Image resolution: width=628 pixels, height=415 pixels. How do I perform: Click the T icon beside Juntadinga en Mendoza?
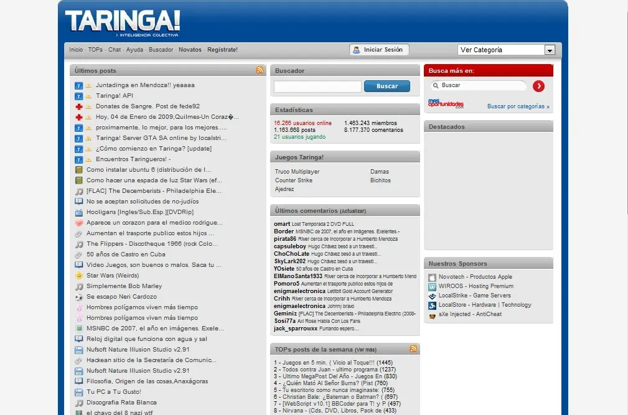click(79, 86)
